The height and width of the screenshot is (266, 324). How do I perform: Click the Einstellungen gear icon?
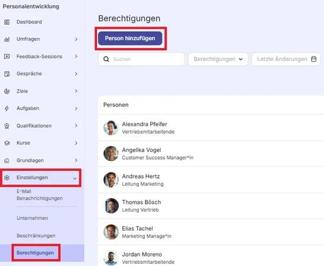click(7, 177)
